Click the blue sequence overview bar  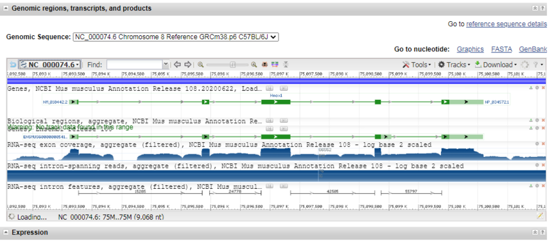(x=277, y=81)
